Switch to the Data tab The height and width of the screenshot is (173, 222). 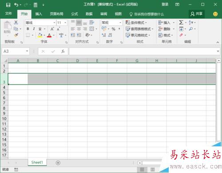click(x=89, y=14)
